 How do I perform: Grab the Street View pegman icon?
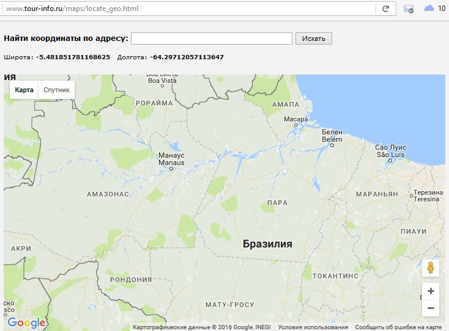click(431, 268)
